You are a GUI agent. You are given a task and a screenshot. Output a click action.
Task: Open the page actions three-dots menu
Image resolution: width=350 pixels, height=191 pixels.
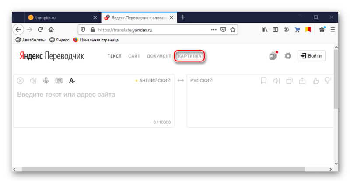click(213, 30)
